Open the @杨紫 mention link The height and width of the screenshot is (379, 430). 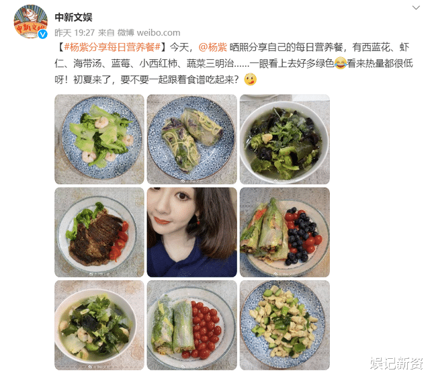pyautogui.click(x=212, y=48)
